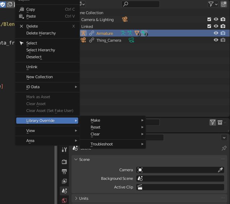Open the ID Data submenu

pyautogui.click(x=47, y=87)
